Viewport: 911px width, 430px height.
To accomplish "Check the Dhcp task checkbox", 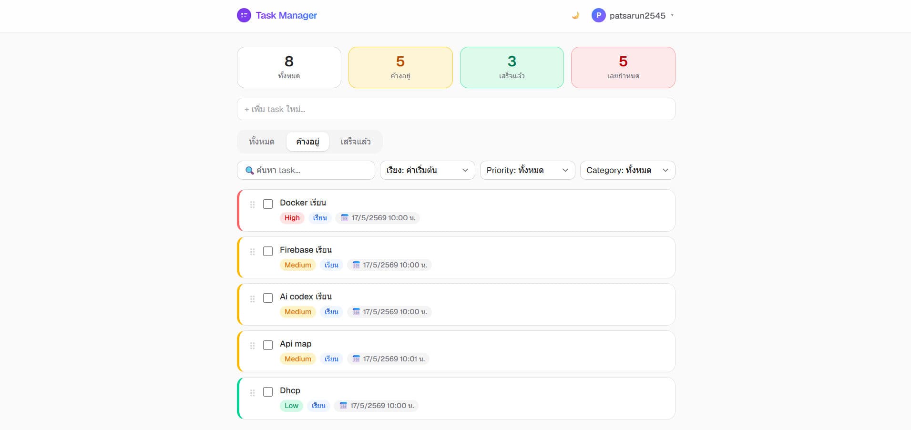I will click(268, 392).
